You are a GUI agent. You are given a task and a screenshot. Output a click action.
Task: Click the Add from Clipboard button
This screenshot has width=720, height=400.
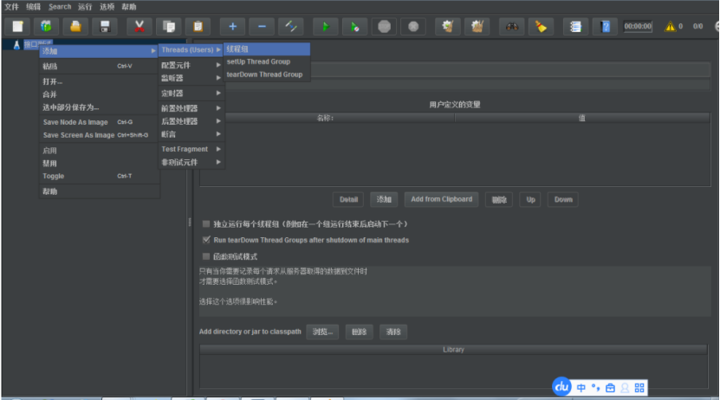tap(442, 199)
